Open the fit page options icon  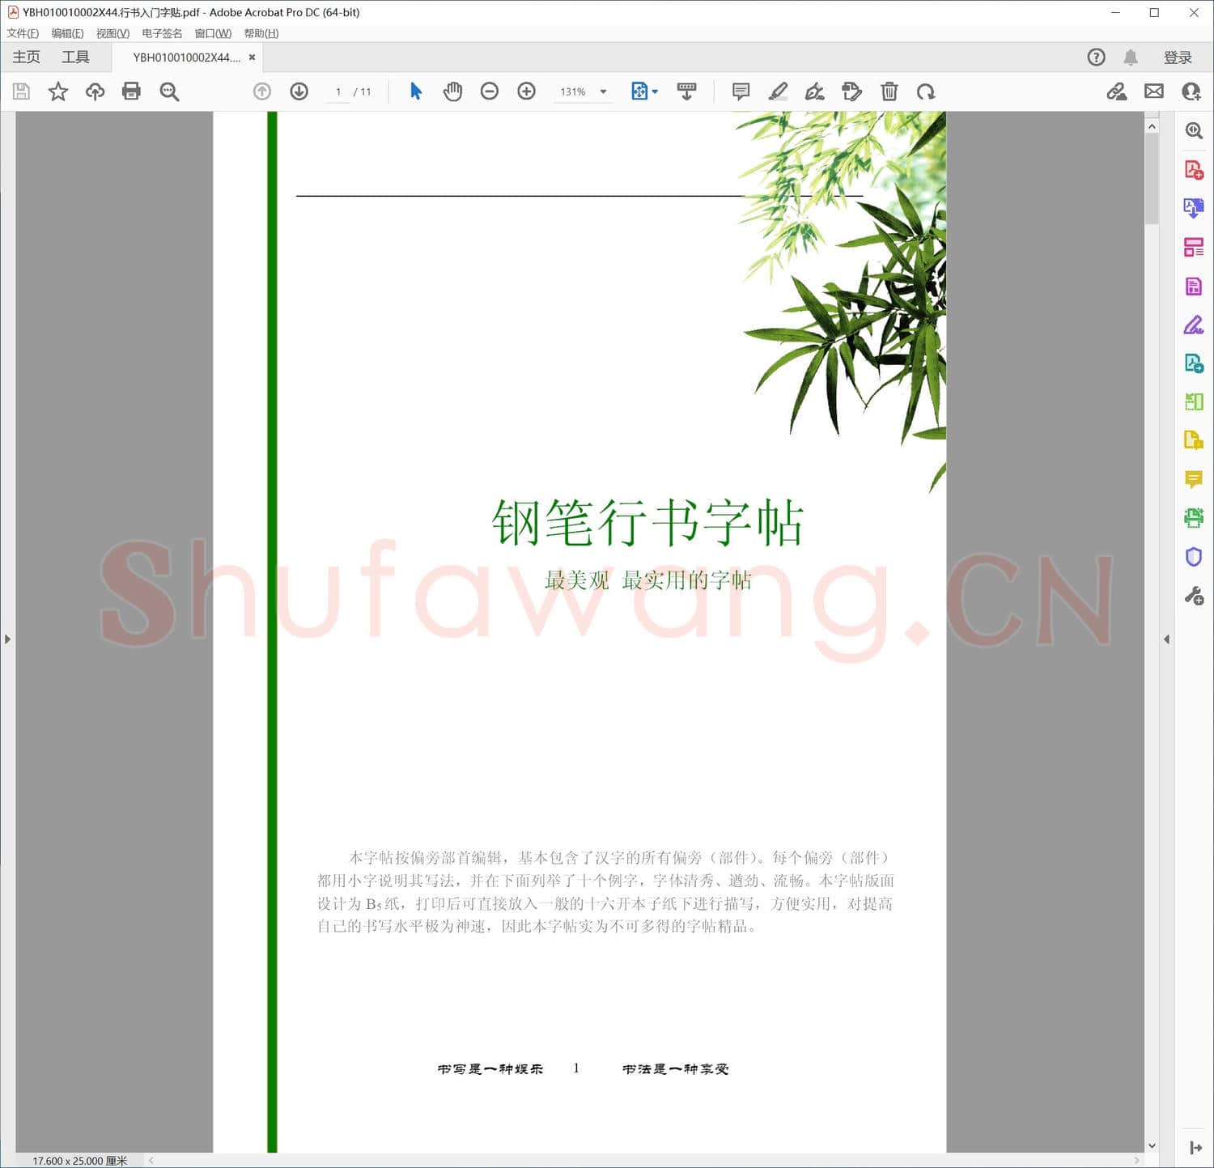pos(639,91)
